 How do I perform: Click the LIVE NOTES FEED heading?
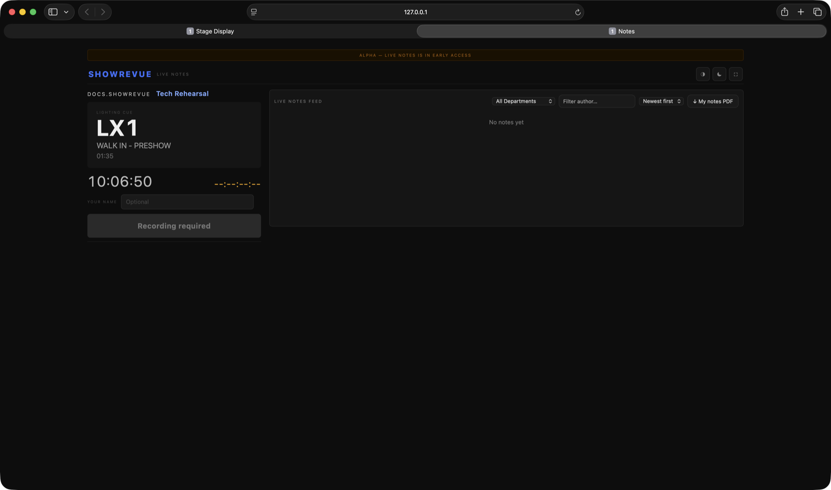point(298,101)
